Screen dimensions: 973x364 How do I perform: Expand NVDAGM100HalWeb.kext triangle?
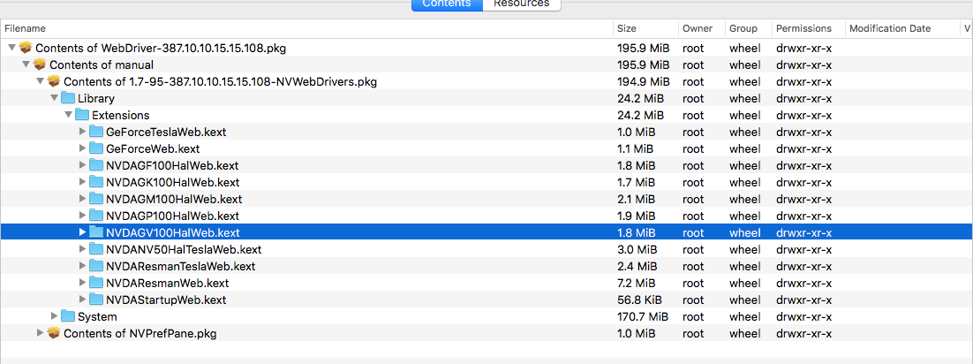tap(82, 199)
